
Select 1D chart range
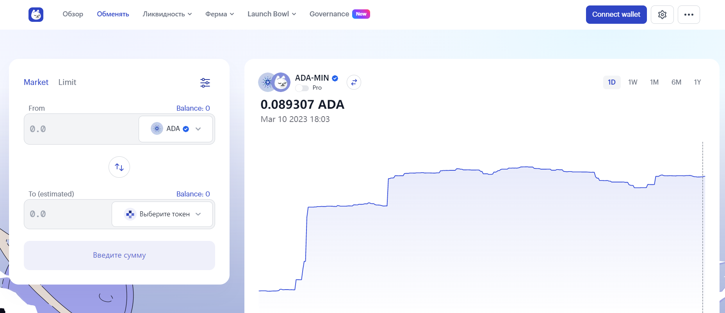pos(612,82)
